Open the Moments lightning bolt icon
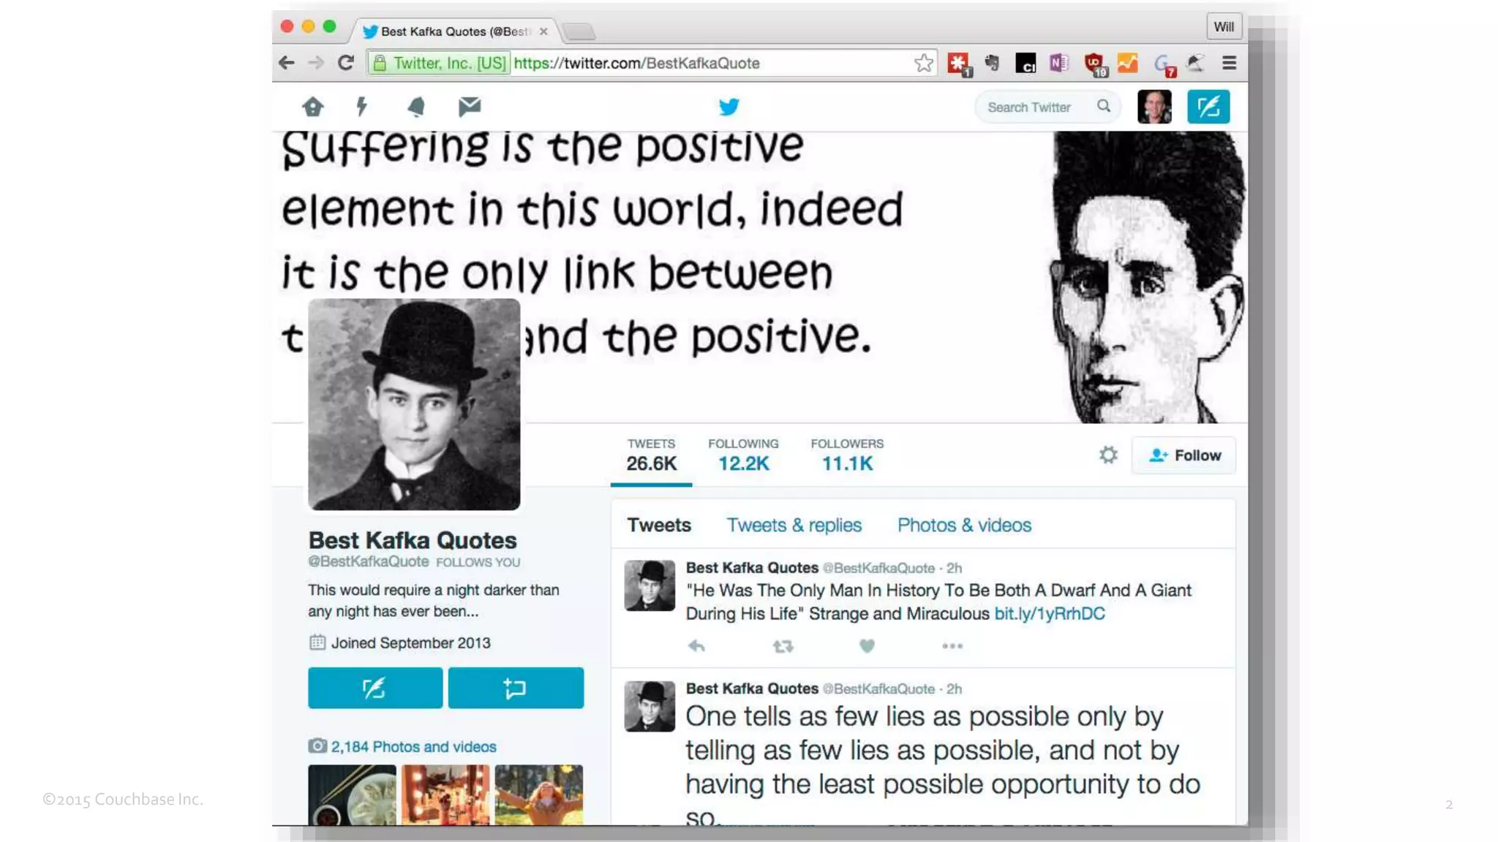The image size is (1498, 842). [361, 107]
